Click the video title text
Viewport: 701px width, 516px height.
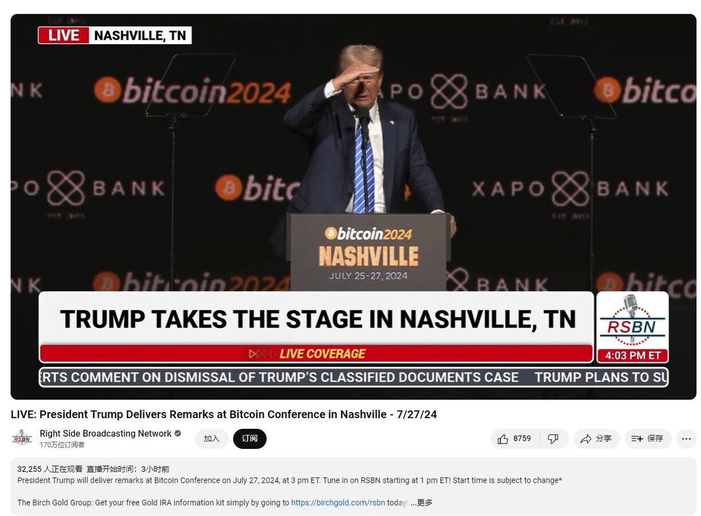tap(224, 415)
